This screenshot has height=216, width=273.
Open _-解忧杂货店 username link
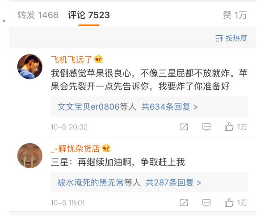pos(75,148)
